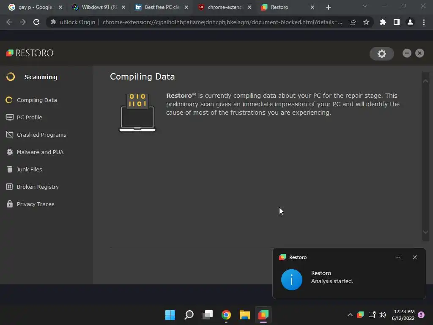Click scrollbar down arrow in Restoro panel
433x325 pixels.
tap(425, 232)
